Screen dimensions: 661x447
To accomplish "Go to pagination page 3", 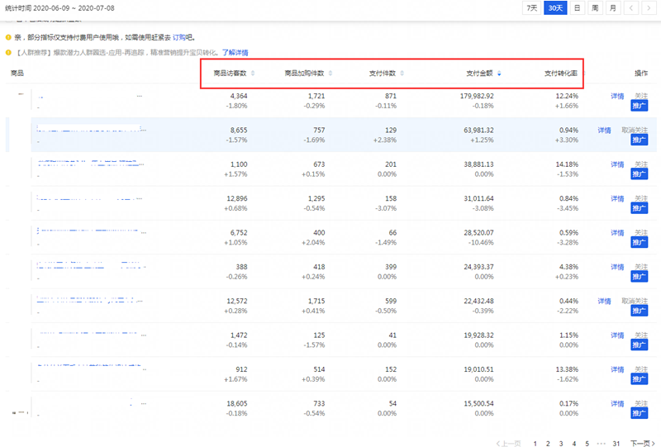I will click(561, 443).
